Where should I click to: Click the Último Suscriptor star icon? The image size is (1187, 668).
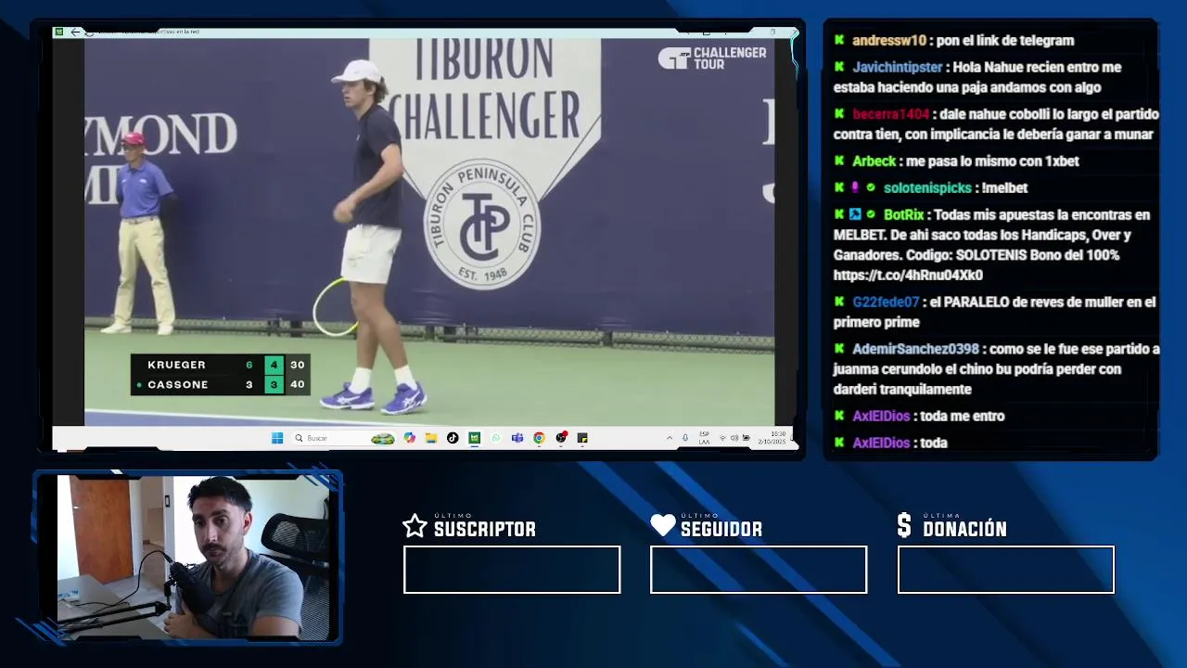tap(415, 526)
